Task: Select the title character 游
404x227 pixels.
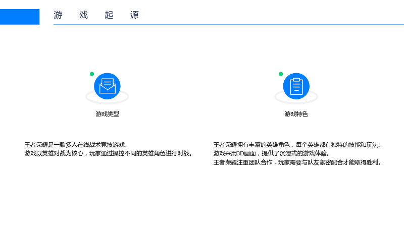Action: [x=58, y=15]
